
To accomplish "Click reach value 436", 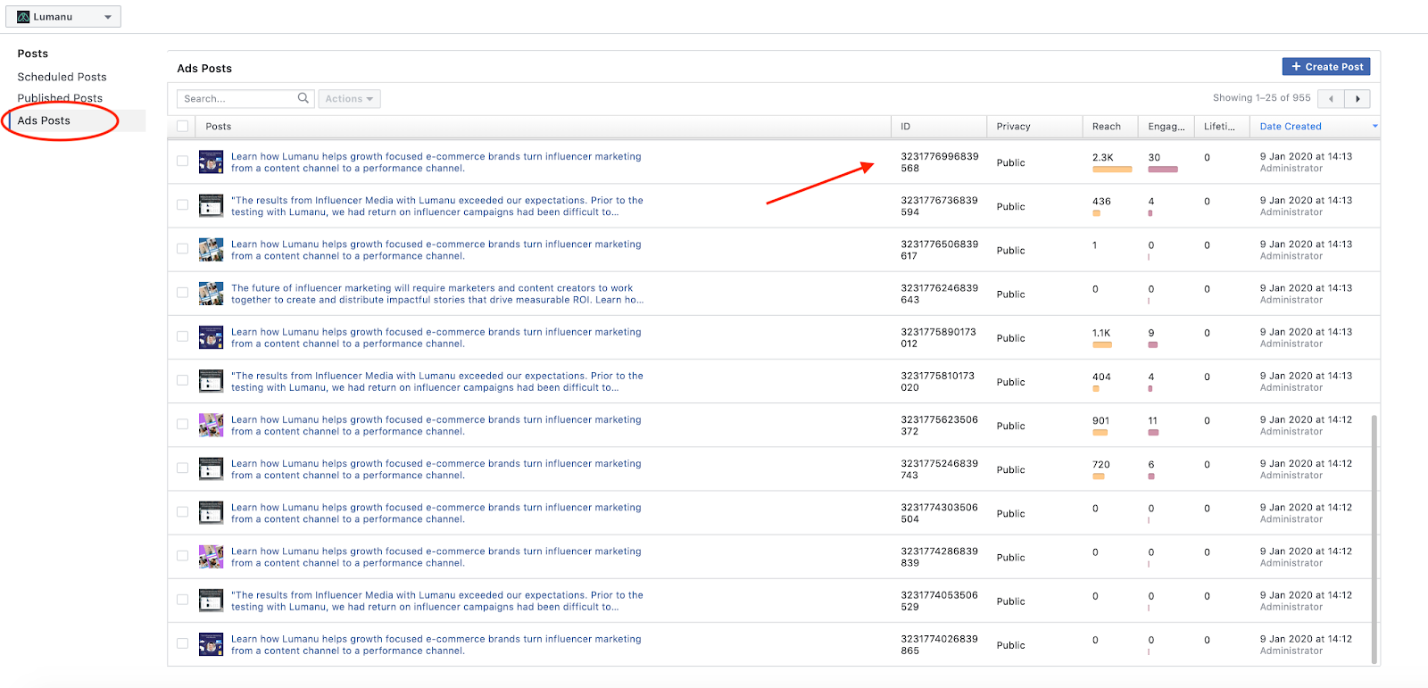I will pyautogui.click(x=1101, y=202).
